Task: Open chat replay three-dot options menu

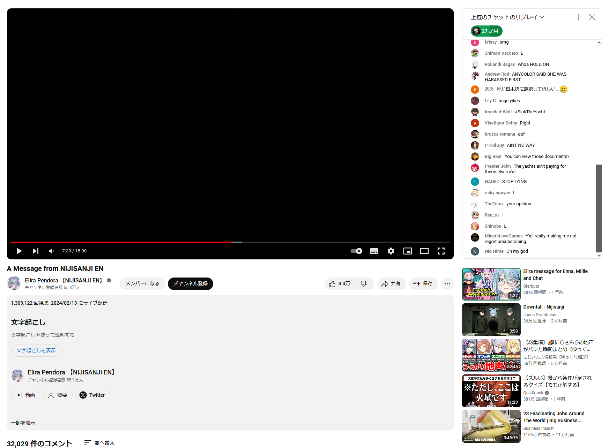Action: [578, 17]
